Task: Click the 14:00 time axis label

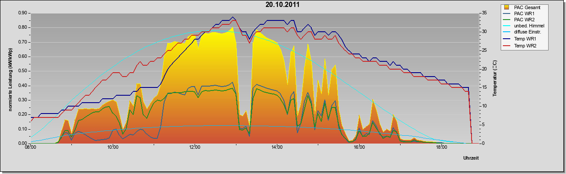Action: pyautogui.click(x=277, y=147)
